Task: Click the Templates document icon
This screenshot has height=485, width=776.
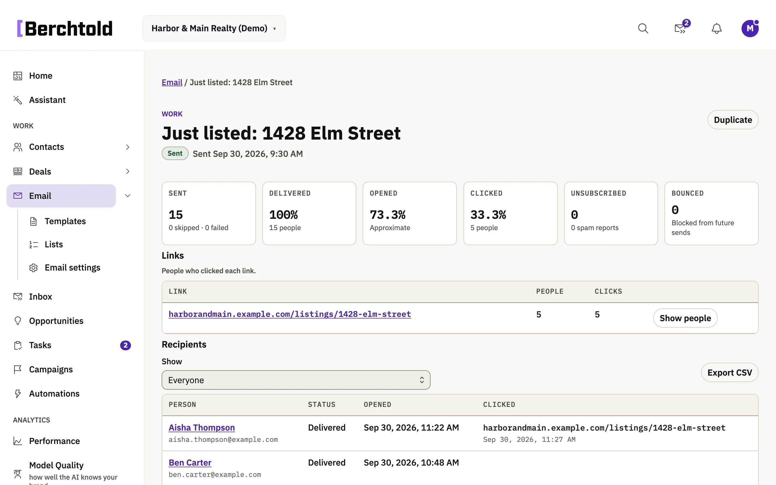Action: coord(33,221)
